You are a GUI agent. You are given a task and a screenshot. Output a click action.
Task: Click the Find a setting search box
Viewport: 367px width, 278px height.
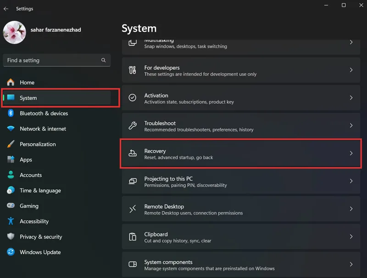(x=56, y=60)
